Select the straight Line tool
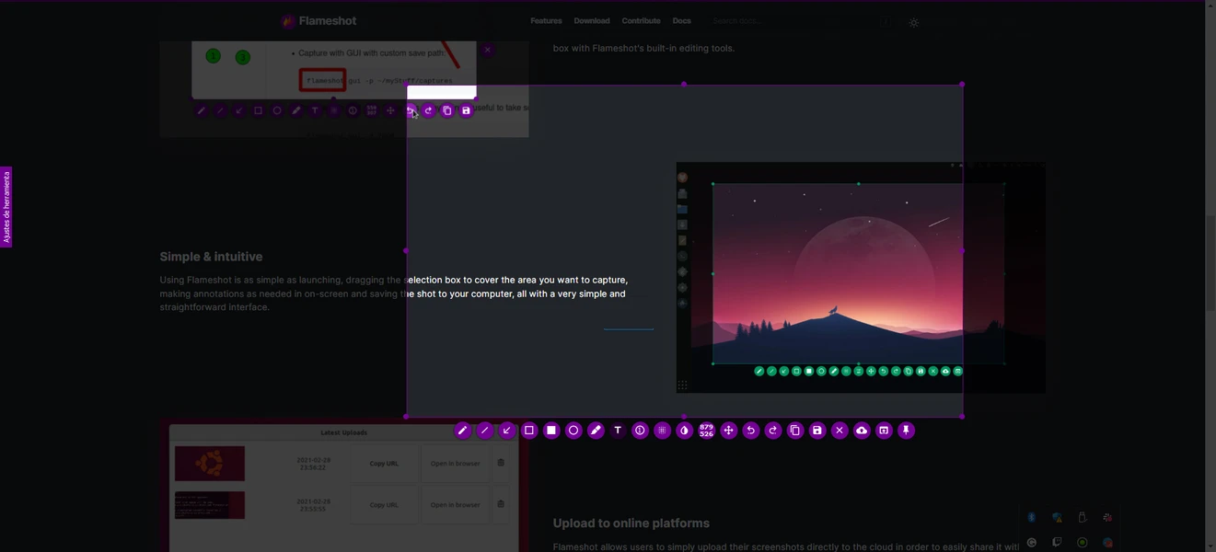 [x=484, y=431]
